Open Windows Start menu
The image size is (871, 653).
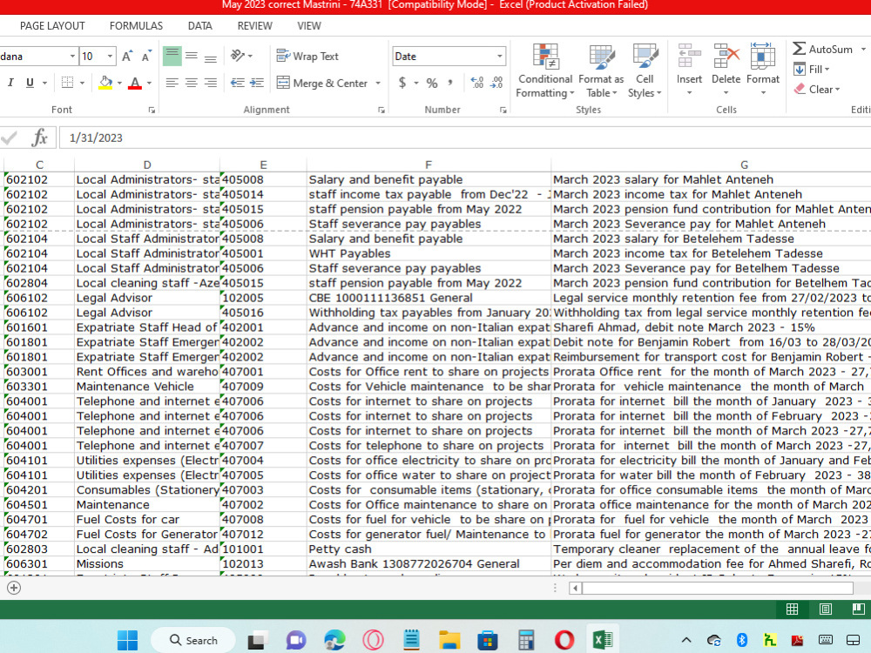128,640
